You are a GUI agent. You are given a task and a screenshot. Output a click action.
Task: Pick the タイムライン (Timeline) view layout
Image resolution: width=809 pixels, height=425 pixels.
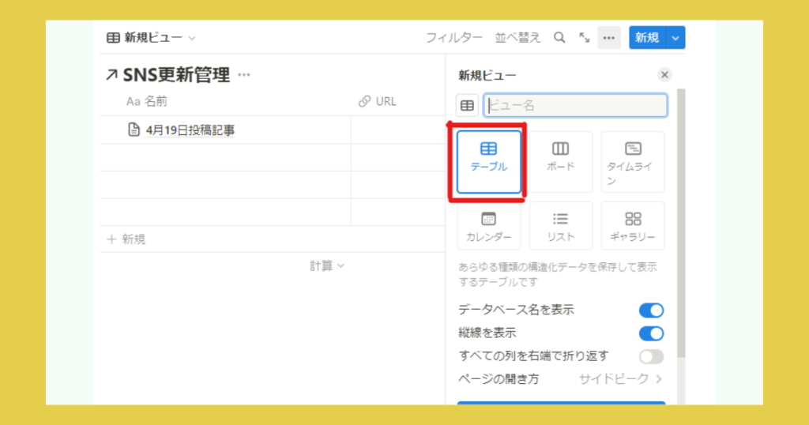click(632, 162)
